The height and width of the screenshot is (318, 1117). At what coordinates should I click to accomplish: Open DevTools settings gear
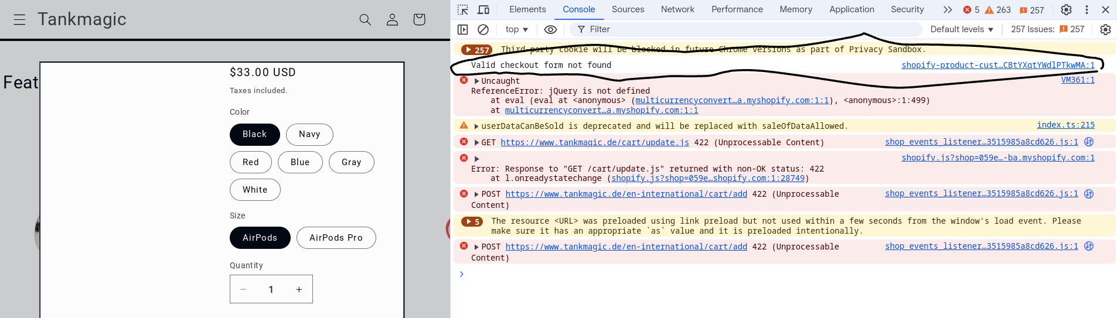click(1066, 9)
